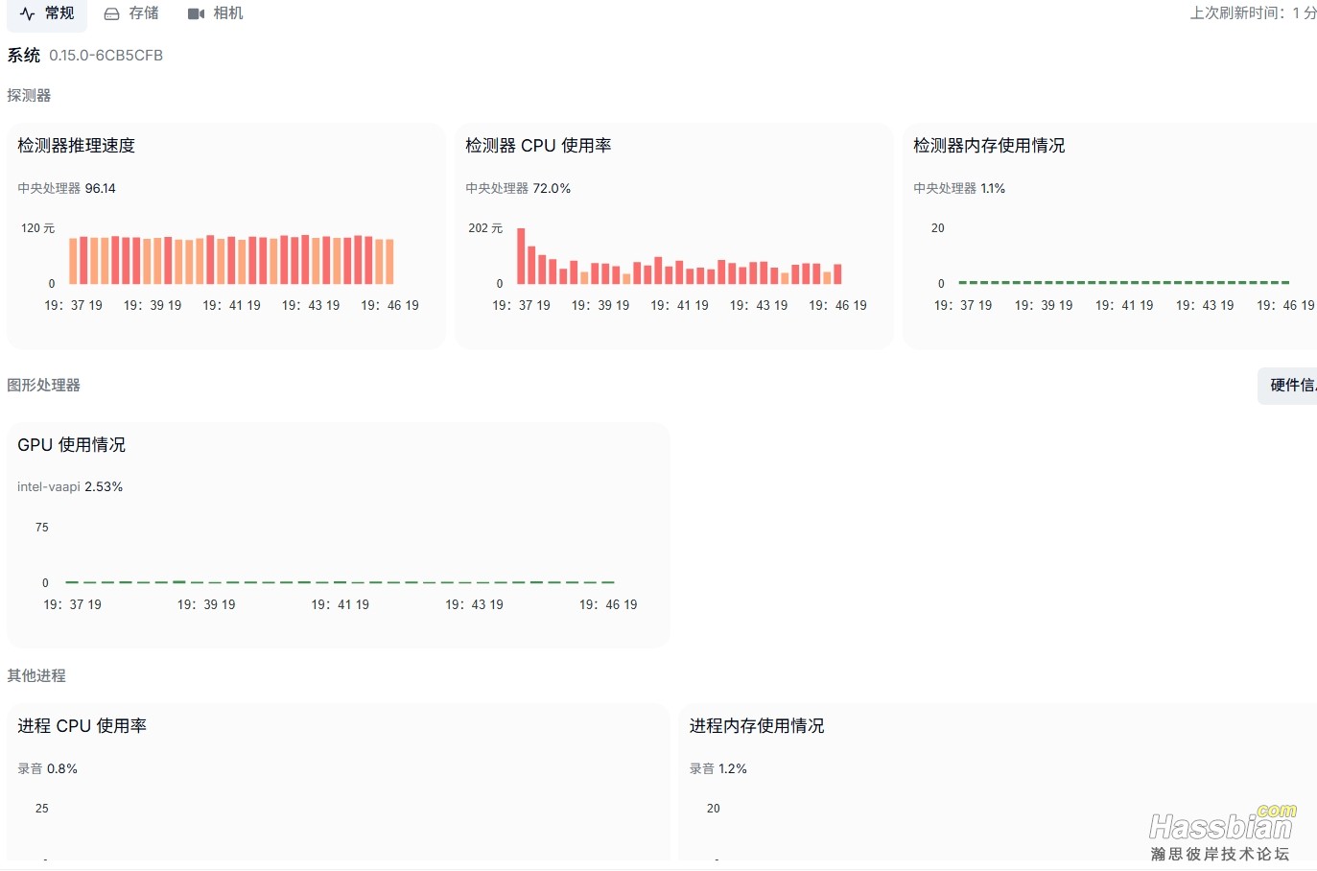Click the 系统 heading

[x=24, y=56]
